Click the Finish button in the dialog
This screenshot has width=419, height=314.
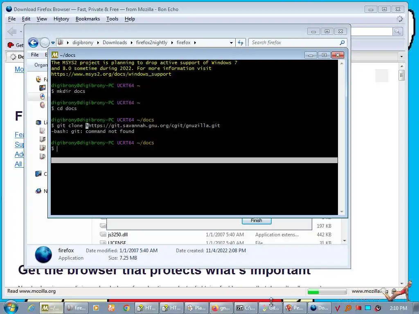click(257, 220)
